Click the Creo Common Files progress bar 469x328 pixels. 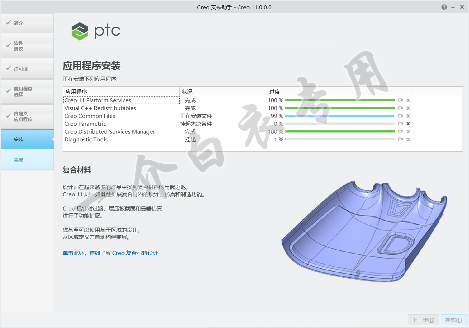pos(340,116)
